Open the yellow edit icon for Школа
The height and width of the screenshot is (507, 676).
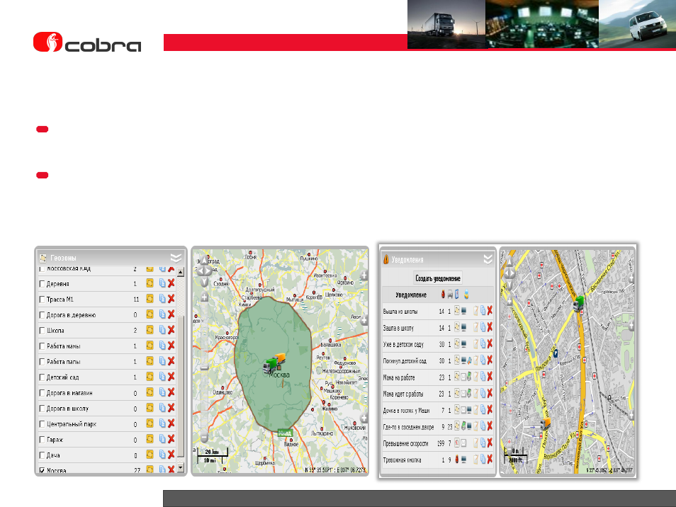[x=150, y=329]
